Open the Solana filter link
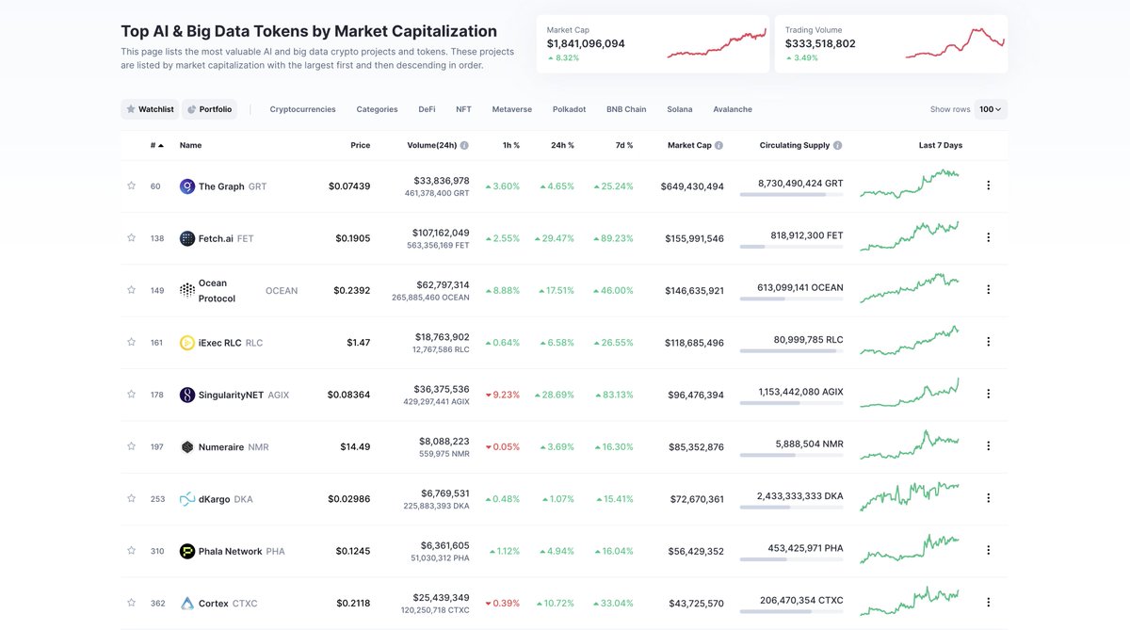This screenshot has height=630, width=1130. (x=679, y=109)
